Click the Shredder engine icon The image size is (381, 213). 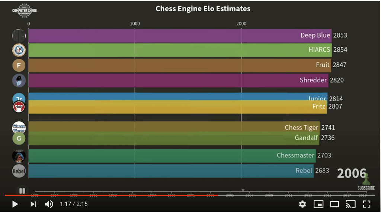click(x=19, y=80)
